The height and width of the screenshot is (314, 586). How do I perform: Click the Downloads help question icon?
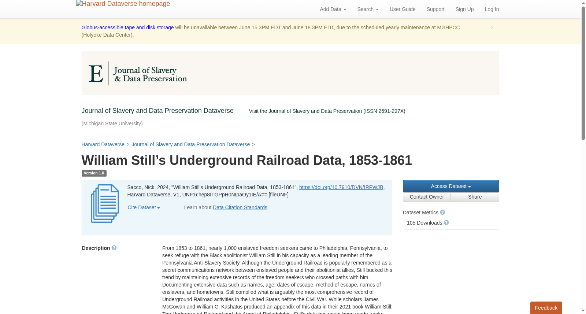tap(446, 223)
